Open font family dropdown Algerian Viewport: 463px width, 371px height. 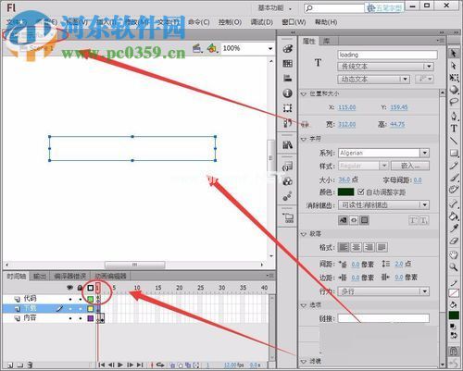(383, 153)
